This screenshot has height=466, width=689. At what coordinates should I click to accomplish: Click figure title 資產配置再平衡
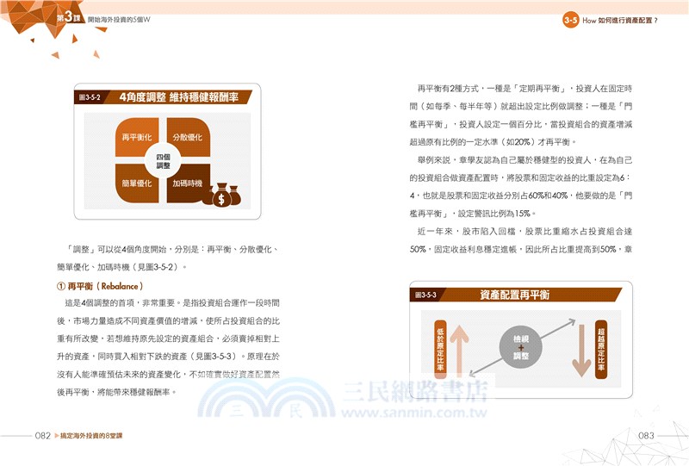[x=514, y=295]
